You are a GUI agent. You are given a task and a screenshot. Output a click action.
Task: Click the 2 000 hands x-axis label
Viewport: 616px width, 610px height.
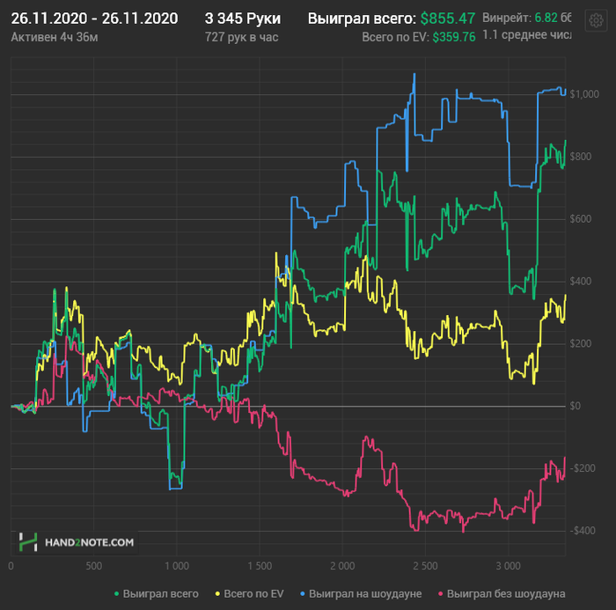342,565
